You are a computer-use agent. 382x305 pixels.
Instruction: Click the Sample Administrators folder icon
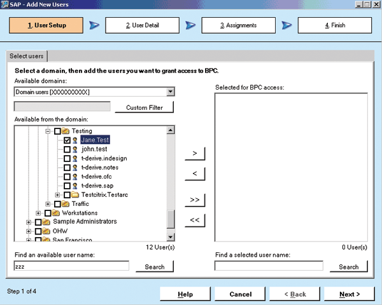click(x=46, y=222)
